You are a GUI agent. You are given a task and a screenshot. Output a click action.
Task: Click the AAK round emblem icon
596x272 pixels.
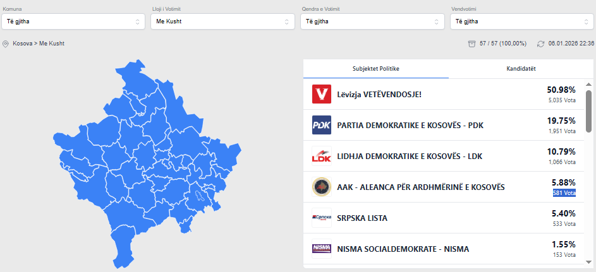[322, 187]
